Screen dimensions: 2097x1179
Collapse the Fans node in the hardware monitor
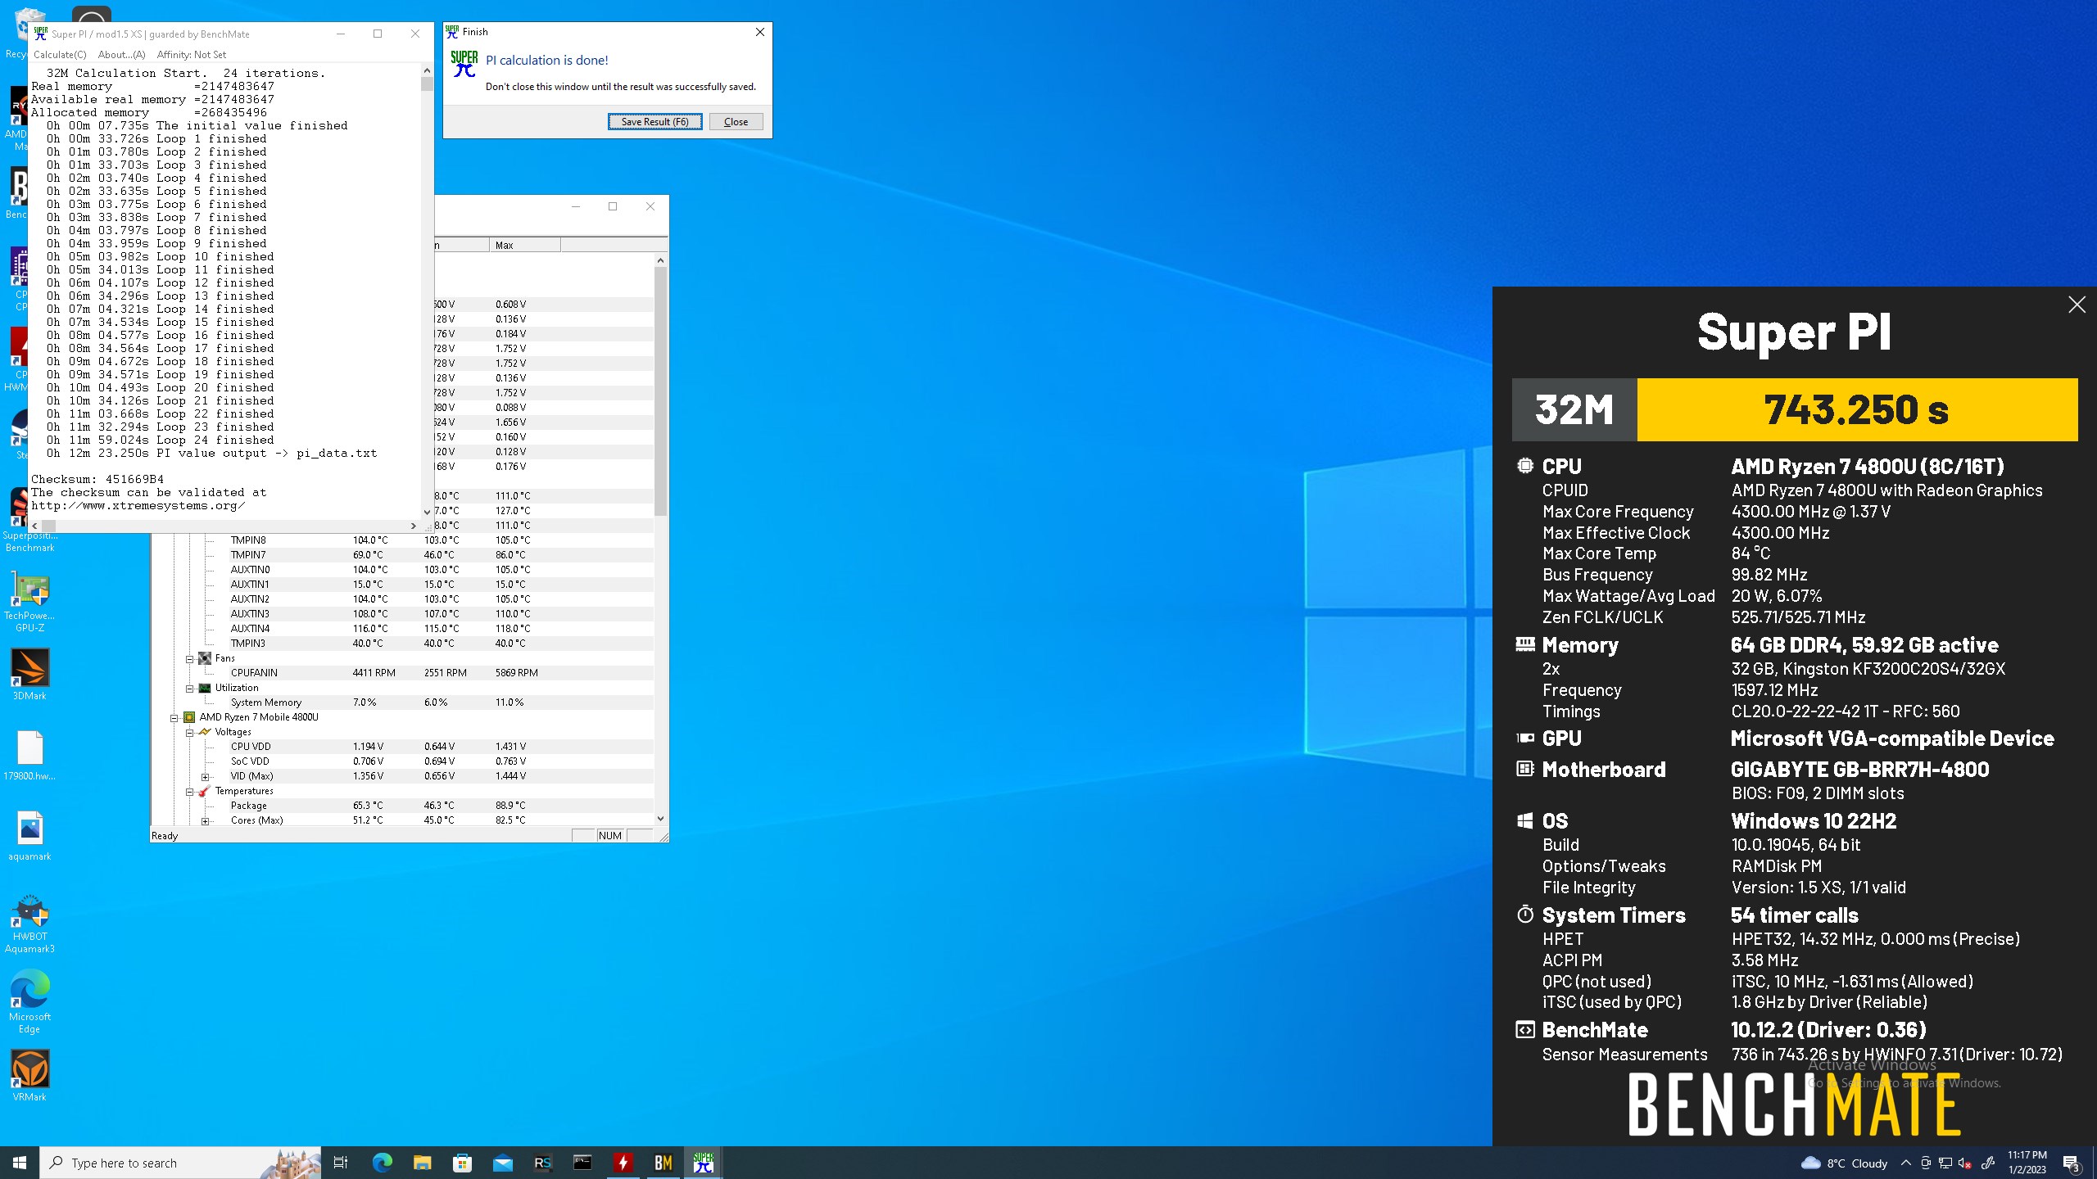[x=189, y=658]
